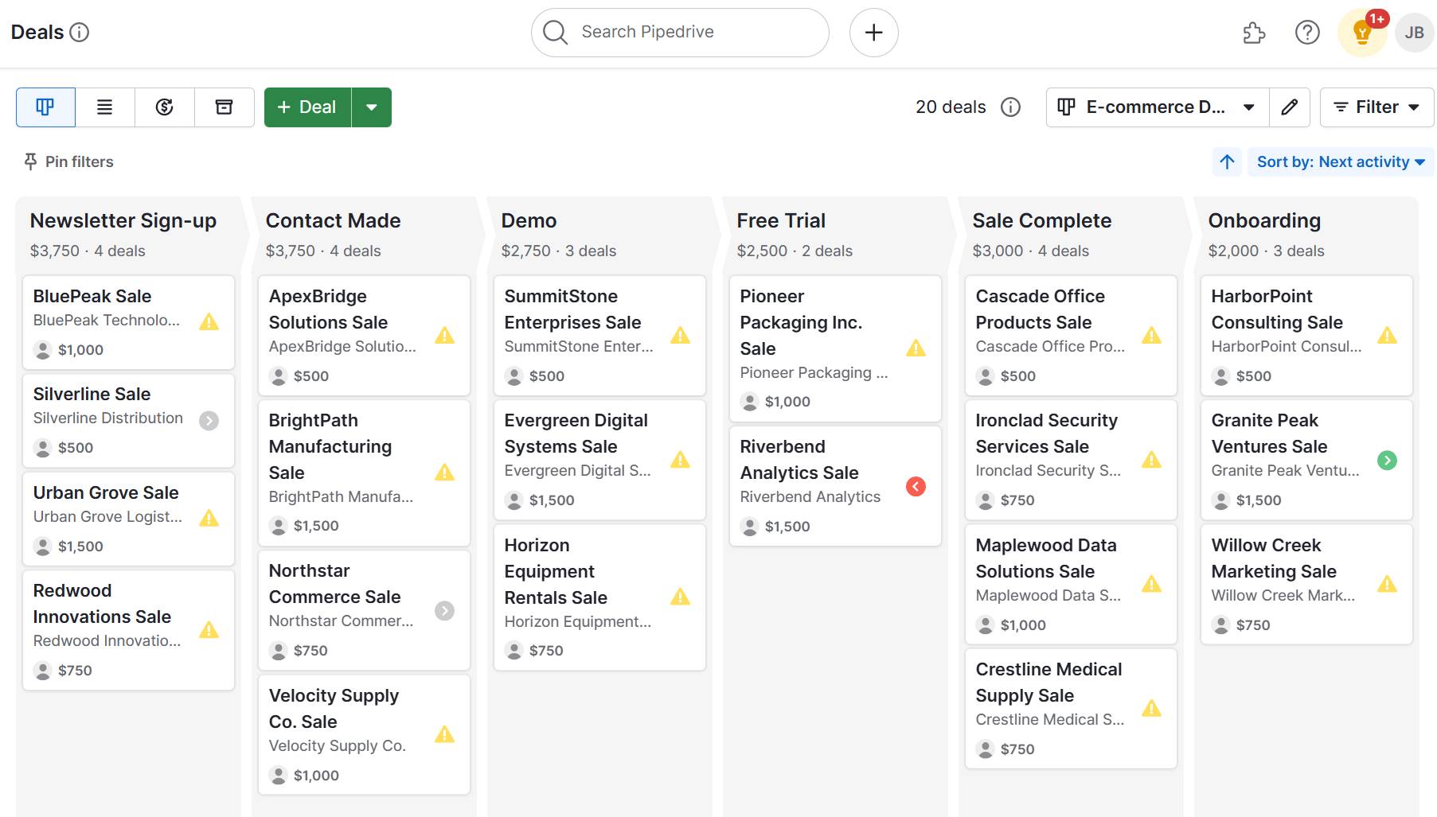
Task: Click the 20 deals count text
Action: click(x=951, y=107)
